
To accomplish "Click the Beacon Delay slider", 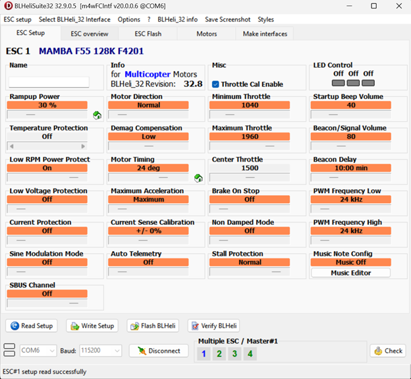I will tap(350, 177).
